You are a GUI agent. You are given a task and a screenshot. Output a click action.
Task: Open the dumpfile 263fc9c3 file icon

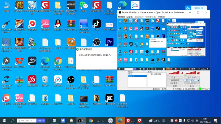point(122,101)
